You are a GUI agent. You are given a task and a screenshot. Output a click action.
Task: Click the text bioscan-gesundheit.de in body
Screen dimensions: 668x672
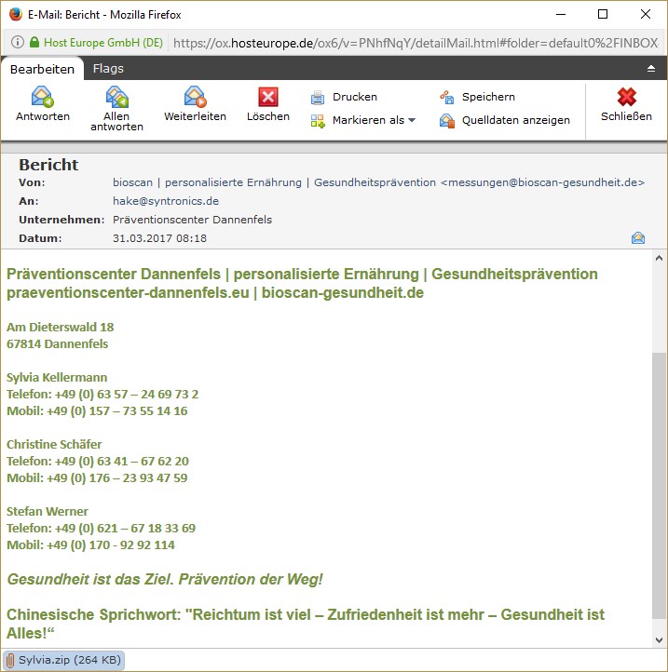coord(342,292)
